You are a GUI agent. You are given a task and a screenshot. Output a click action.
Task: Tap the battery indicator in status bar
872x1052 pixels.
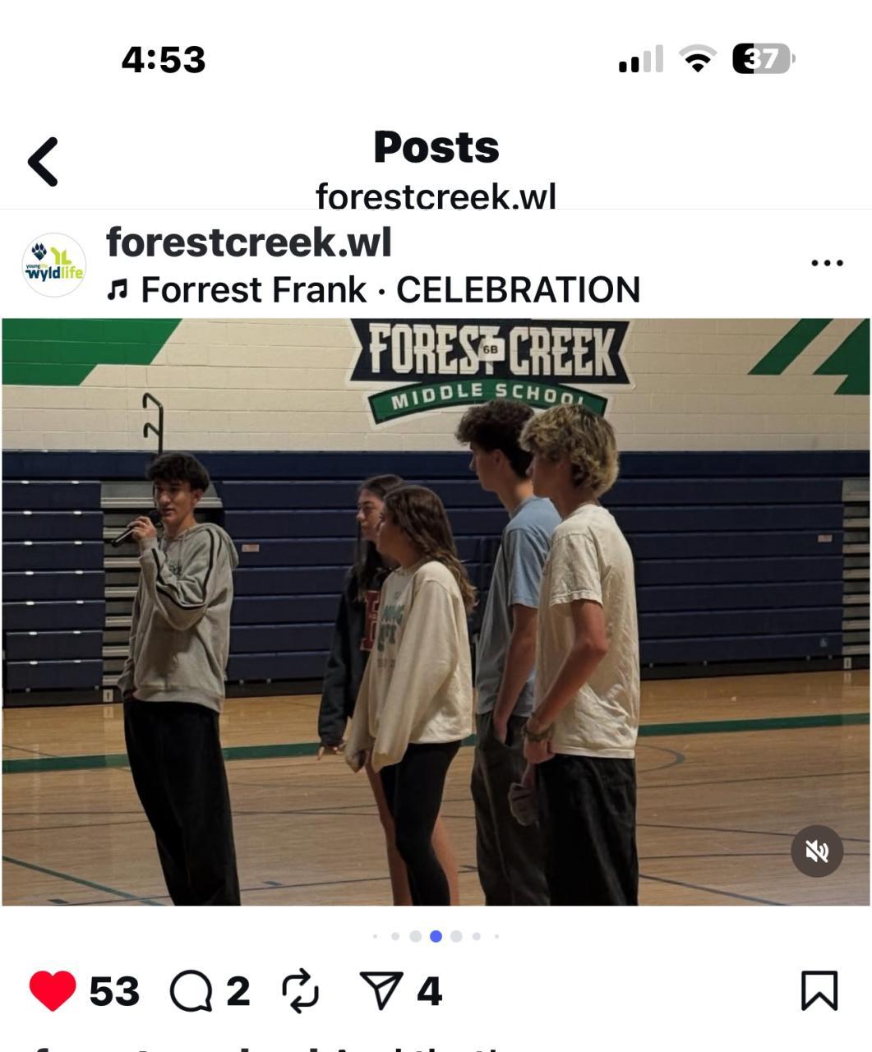764,59
